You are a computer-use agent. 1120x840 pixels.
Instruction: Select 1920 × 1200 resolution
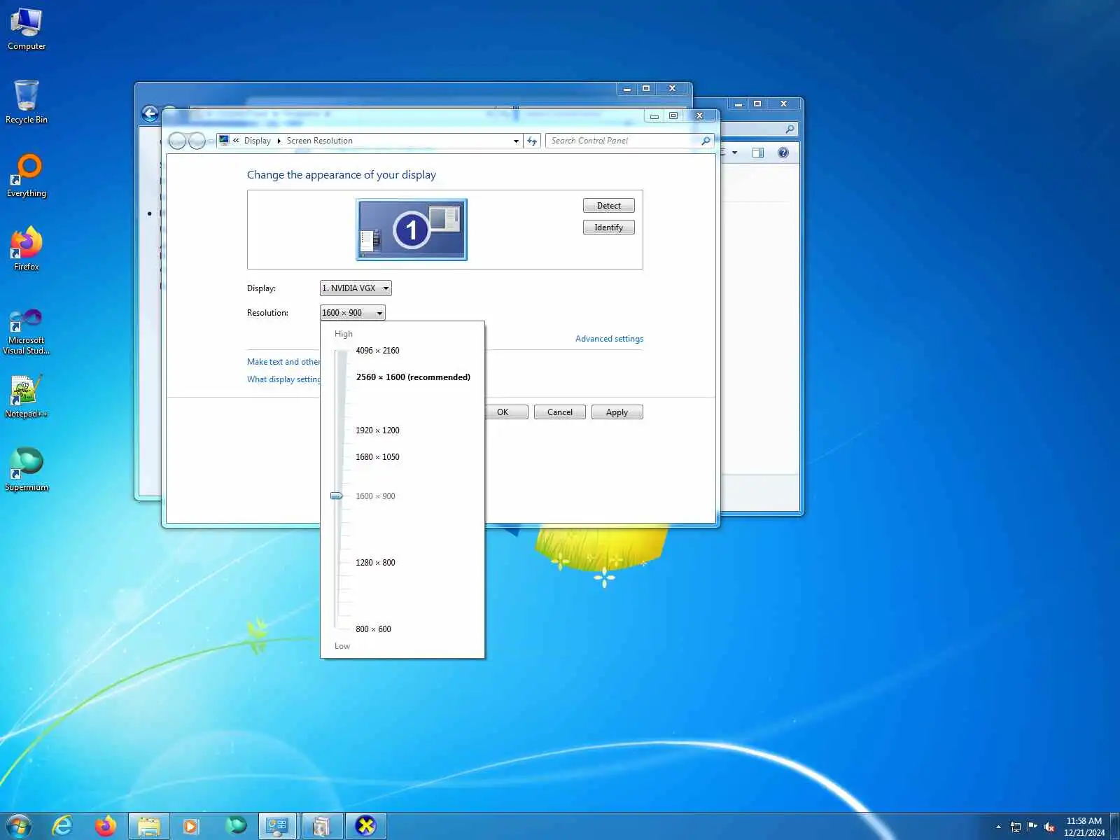pyautogui.click(x=377, y=430)
